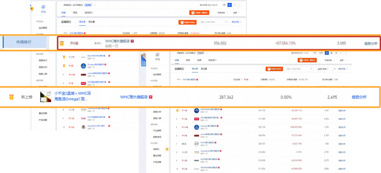The height and width of the screenshot is (173, 381).
Task: Click viva logo in the 2021-11-01 window
Action: click(x=196, y=152)
